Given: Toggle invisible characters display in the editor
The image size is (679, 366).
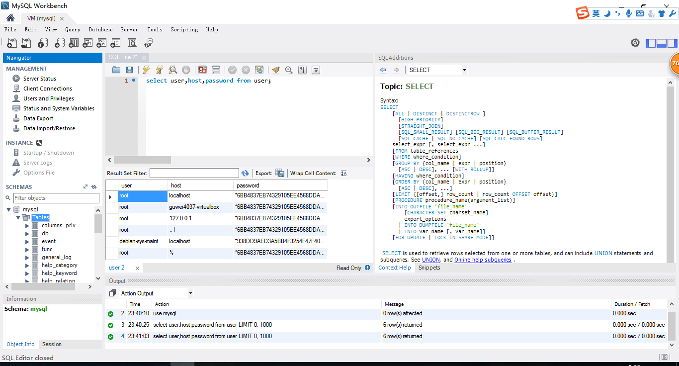Looking at the screenshot, I should pyautogui.click(x=302, y=70).
